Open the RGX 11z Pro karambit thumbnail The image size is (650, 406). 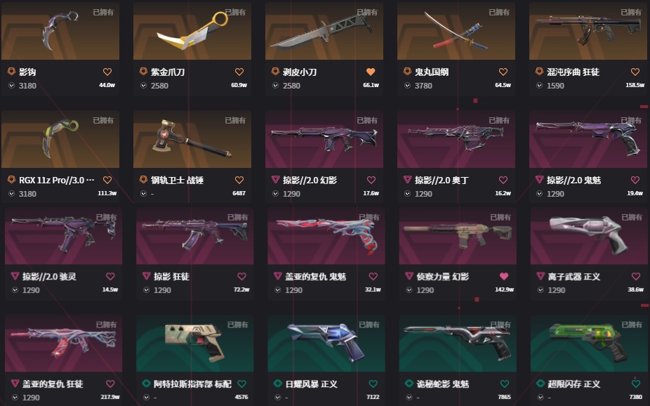click(x=60, y=139)
